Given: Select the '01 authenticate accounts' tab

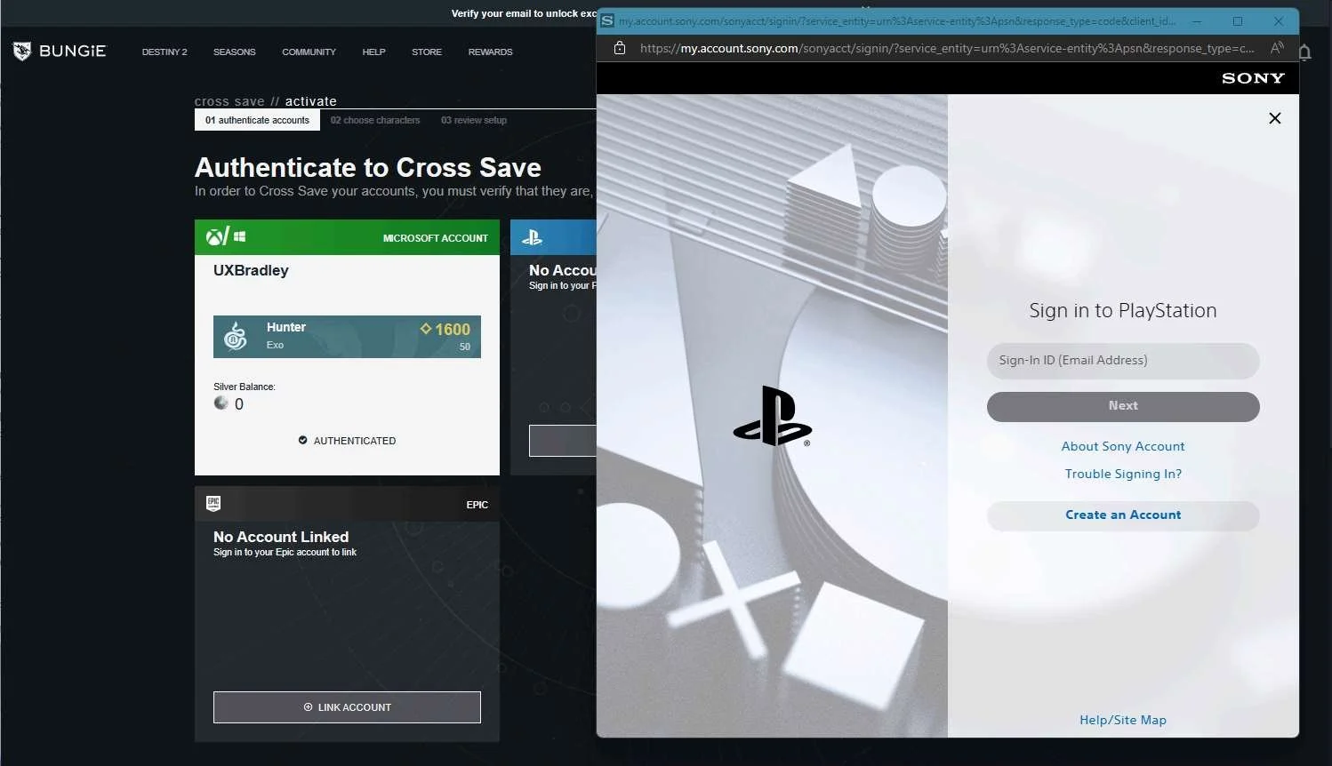Looking at the screenshot, I should [x=257, y=120].
